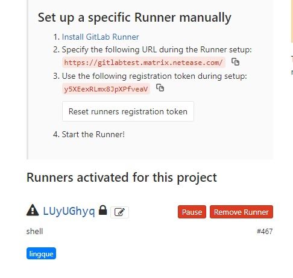293x278 pixels.
Task: Click the 'Use the following registration token' text
Action: point(154,76)
